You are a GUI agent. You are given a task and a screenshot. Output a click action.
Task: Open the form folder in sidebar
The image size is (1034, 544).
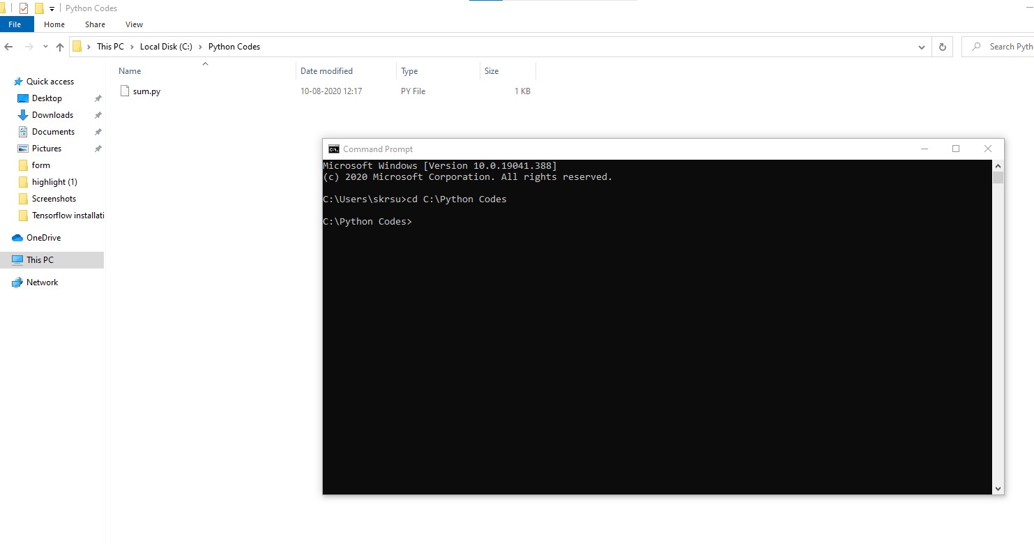coord(40,165)
